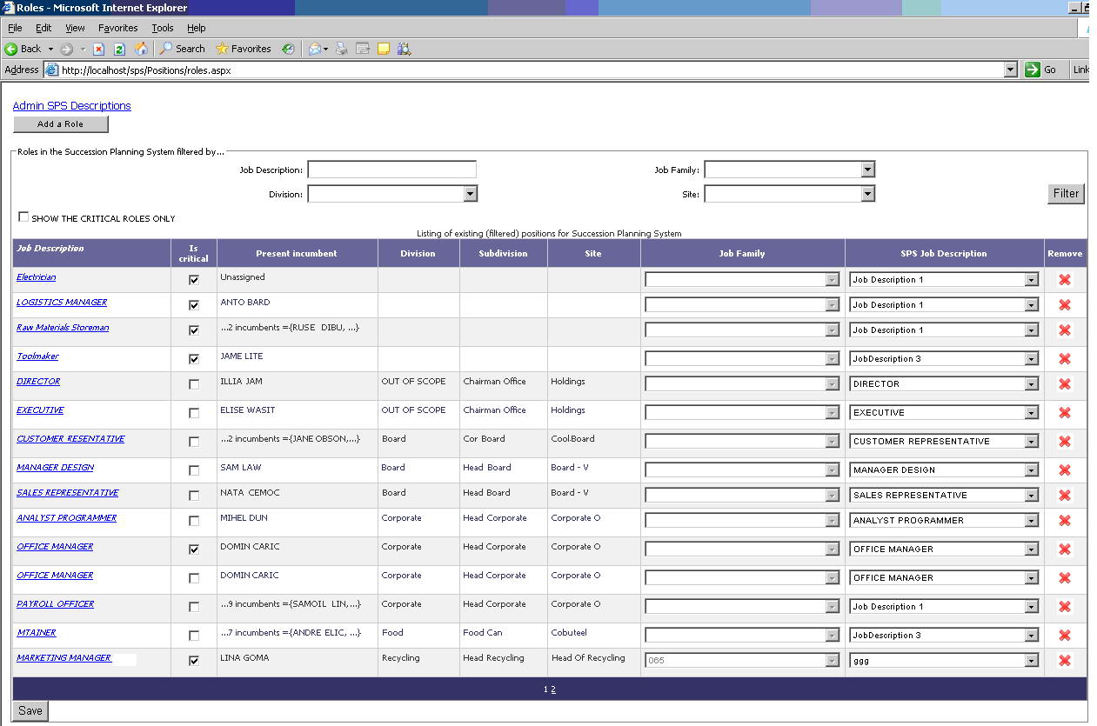Open the address bar dropdown arrow
The width and height of the screenshot is (1097, 726).
1010,70
